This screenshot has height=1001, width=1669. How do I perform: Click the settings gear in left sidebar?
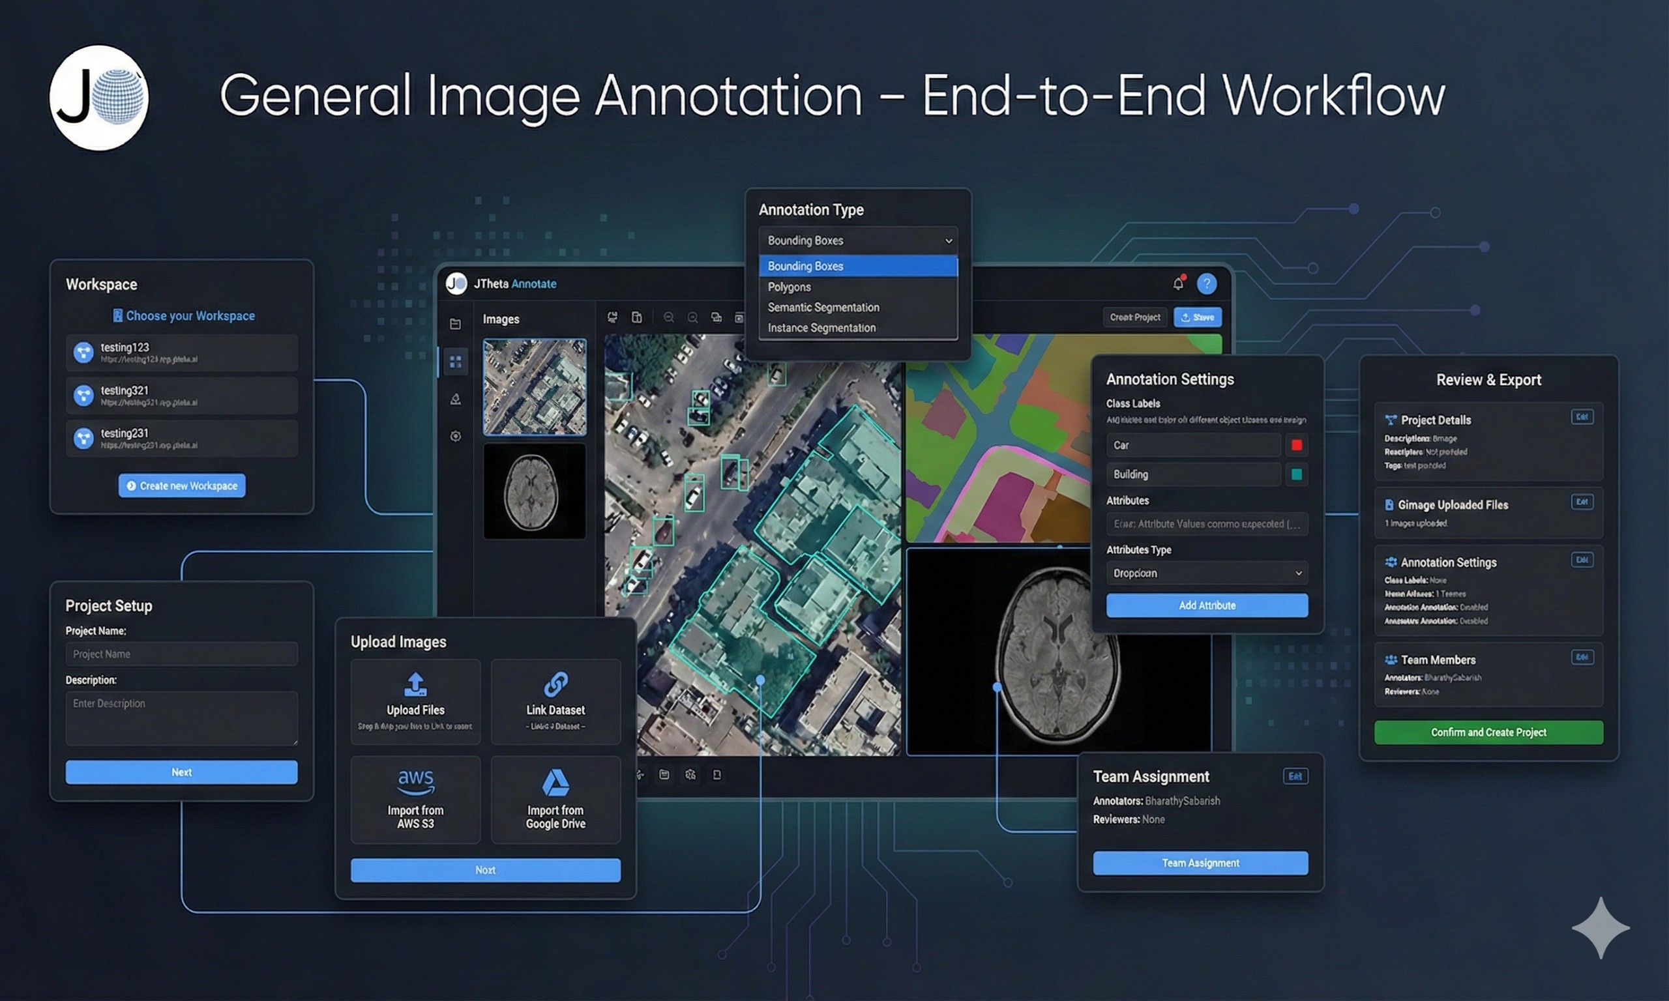coord(455,437)
